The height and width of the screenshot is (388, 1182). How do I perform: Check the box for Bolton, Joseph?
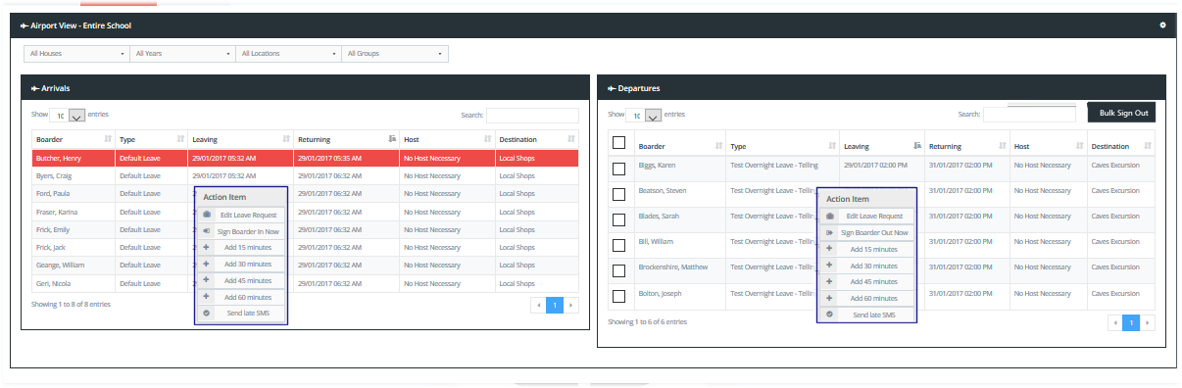[x=618, y=296]
